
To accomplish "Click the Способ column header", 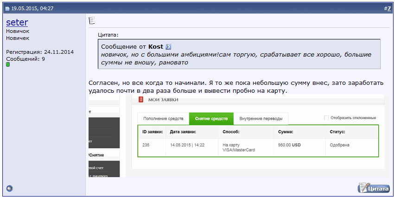I will tap(231, 132).
